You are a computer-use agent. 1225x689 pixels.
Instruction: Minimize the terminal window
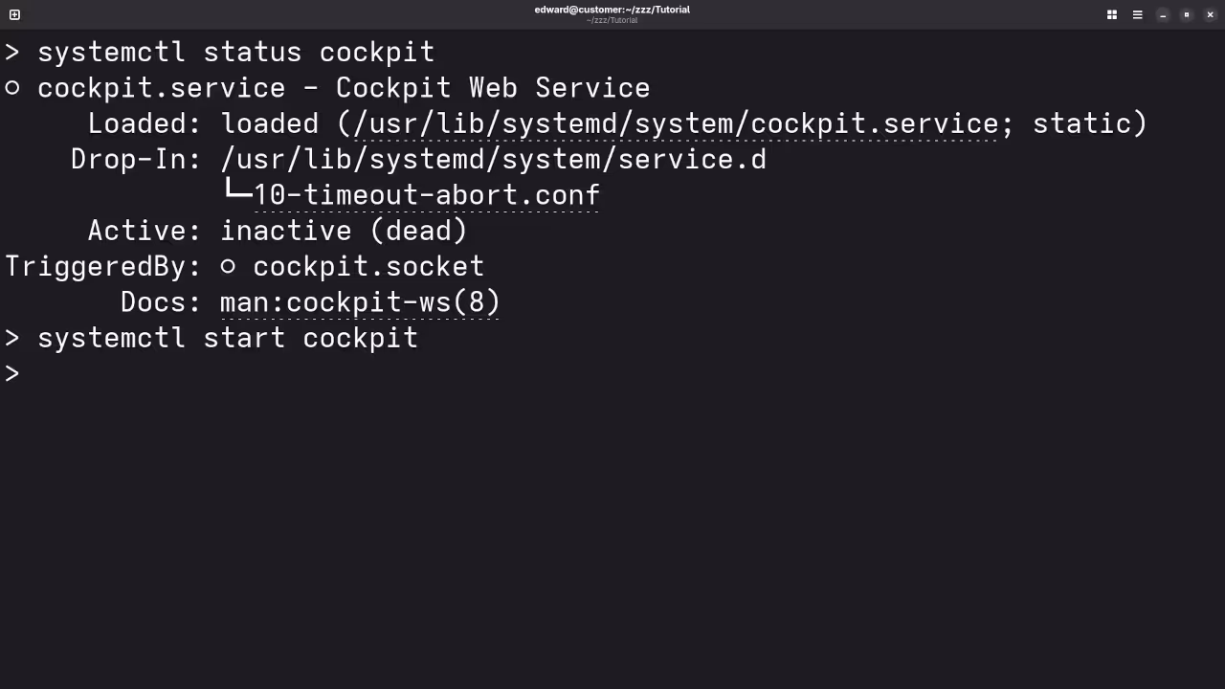pos(1163,14)
